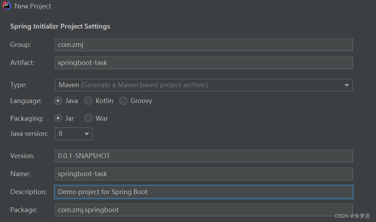Screen dimensions: 376x222
Task: Click the Java version dropdown arrow
Action: pyautogui.click(x=86, y=134)
